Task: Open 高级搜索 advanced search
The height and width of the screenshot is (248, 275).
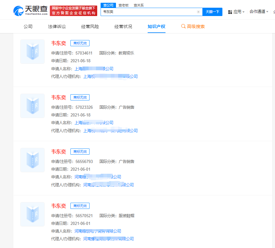Action: 195,26
